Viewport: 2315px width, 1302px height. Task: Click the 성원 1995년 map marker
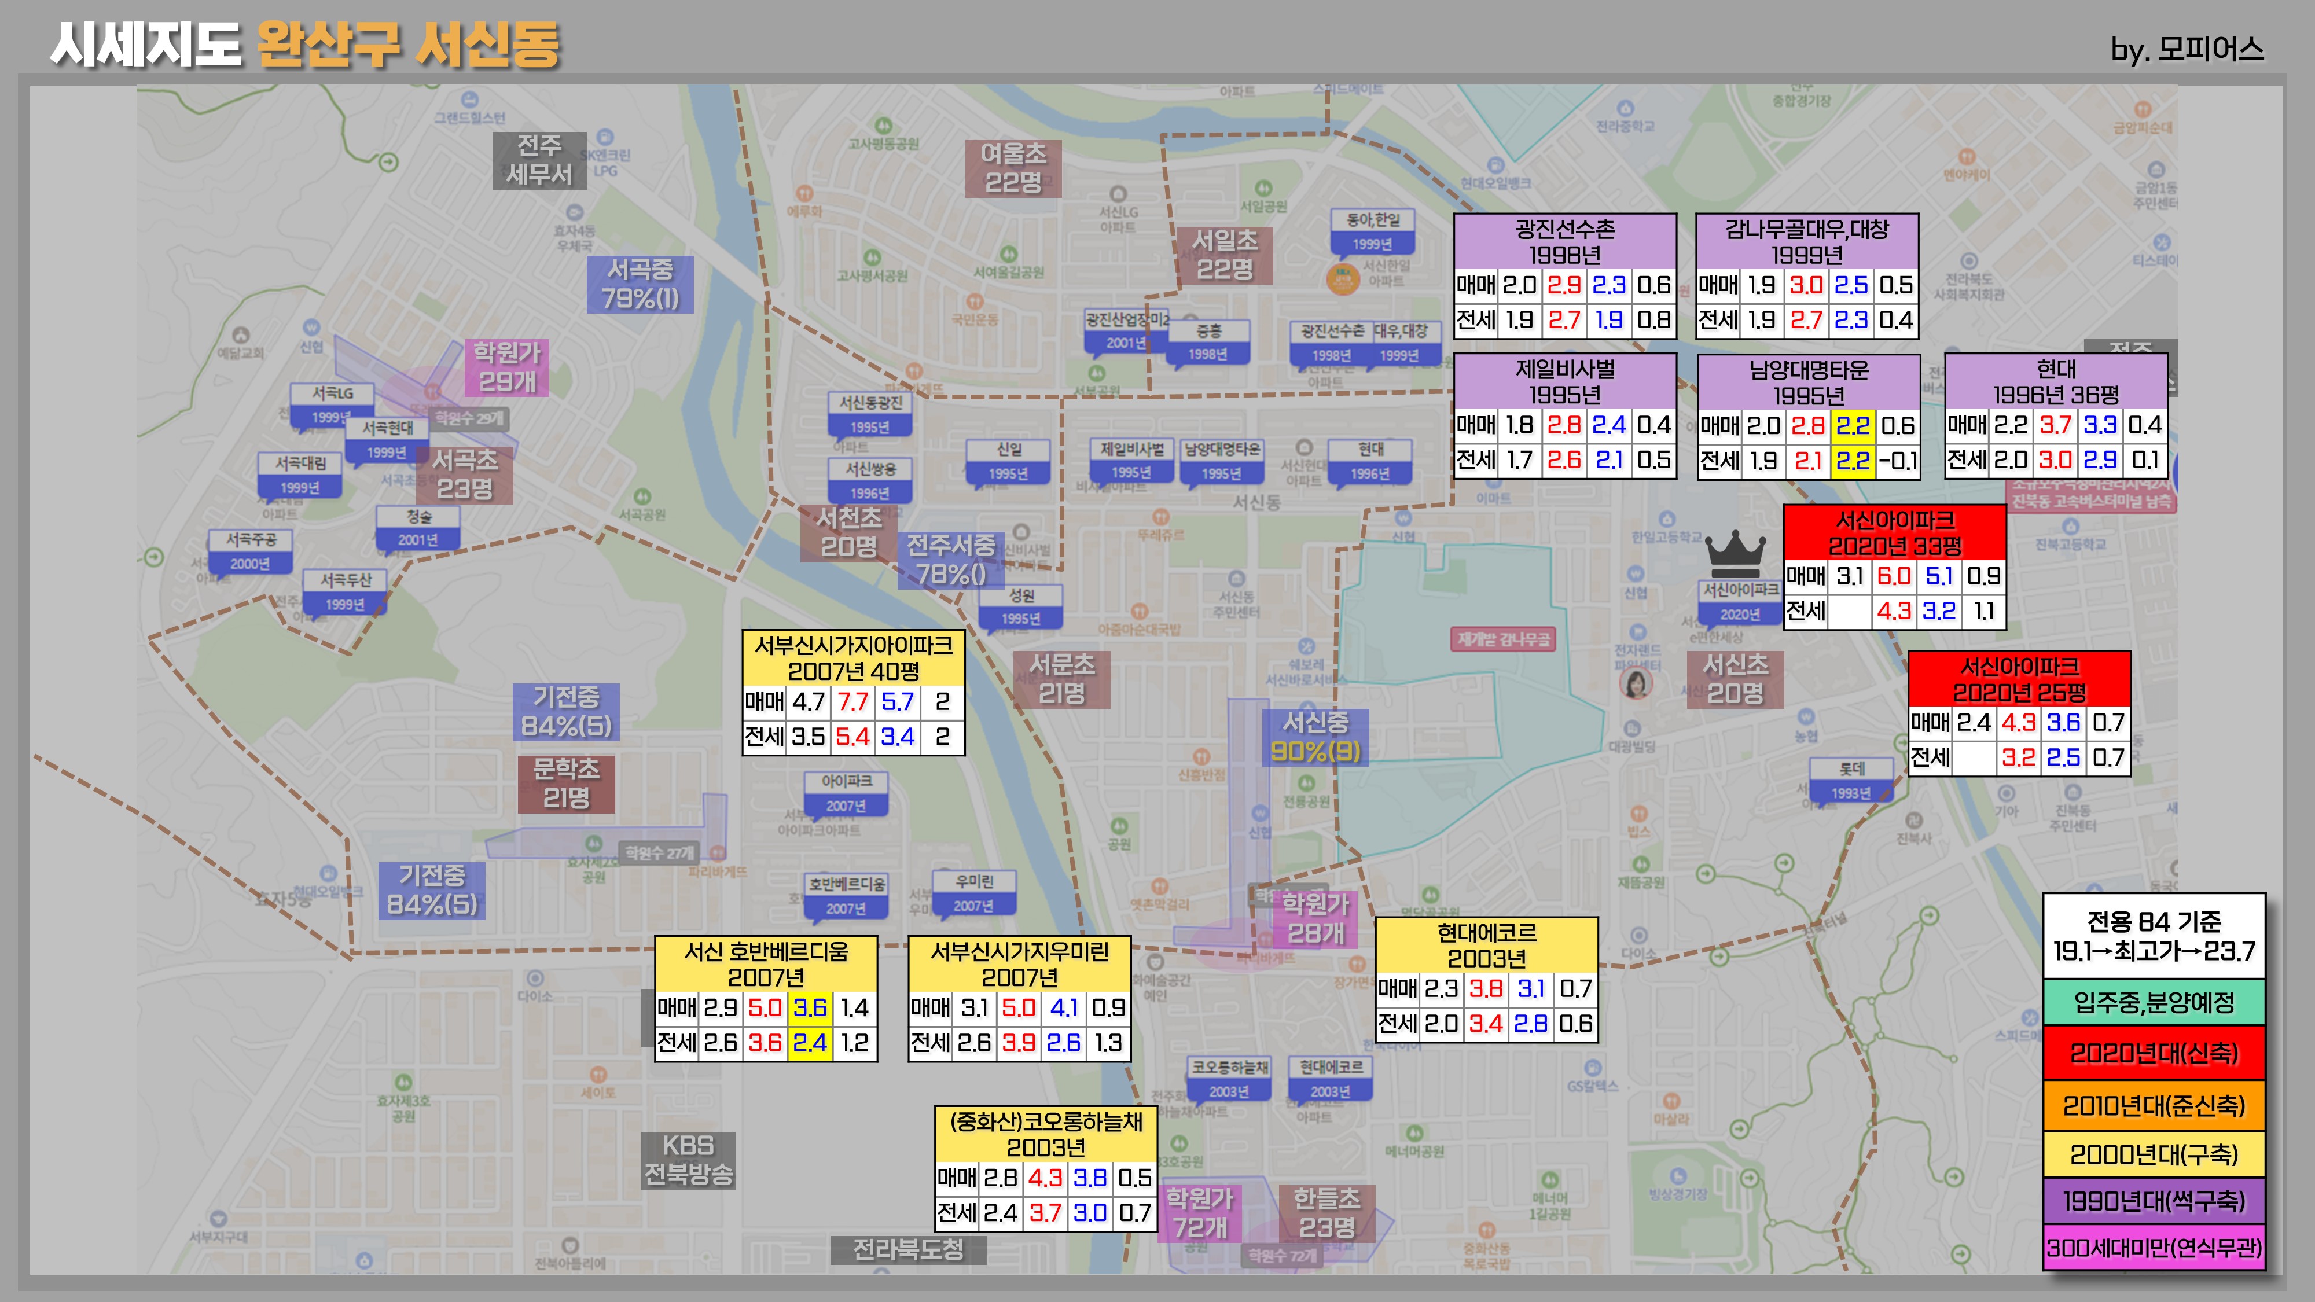(1021, 606)
